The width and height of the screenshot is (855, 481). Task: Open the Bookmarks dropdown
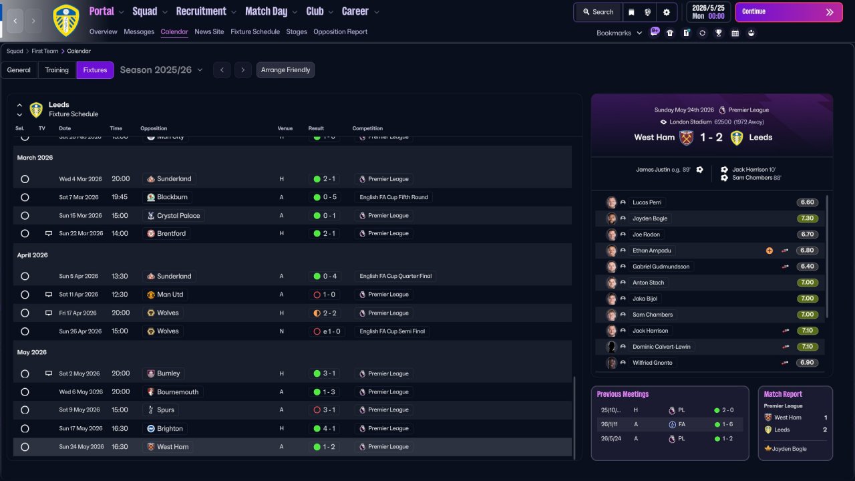click(619, 33)
